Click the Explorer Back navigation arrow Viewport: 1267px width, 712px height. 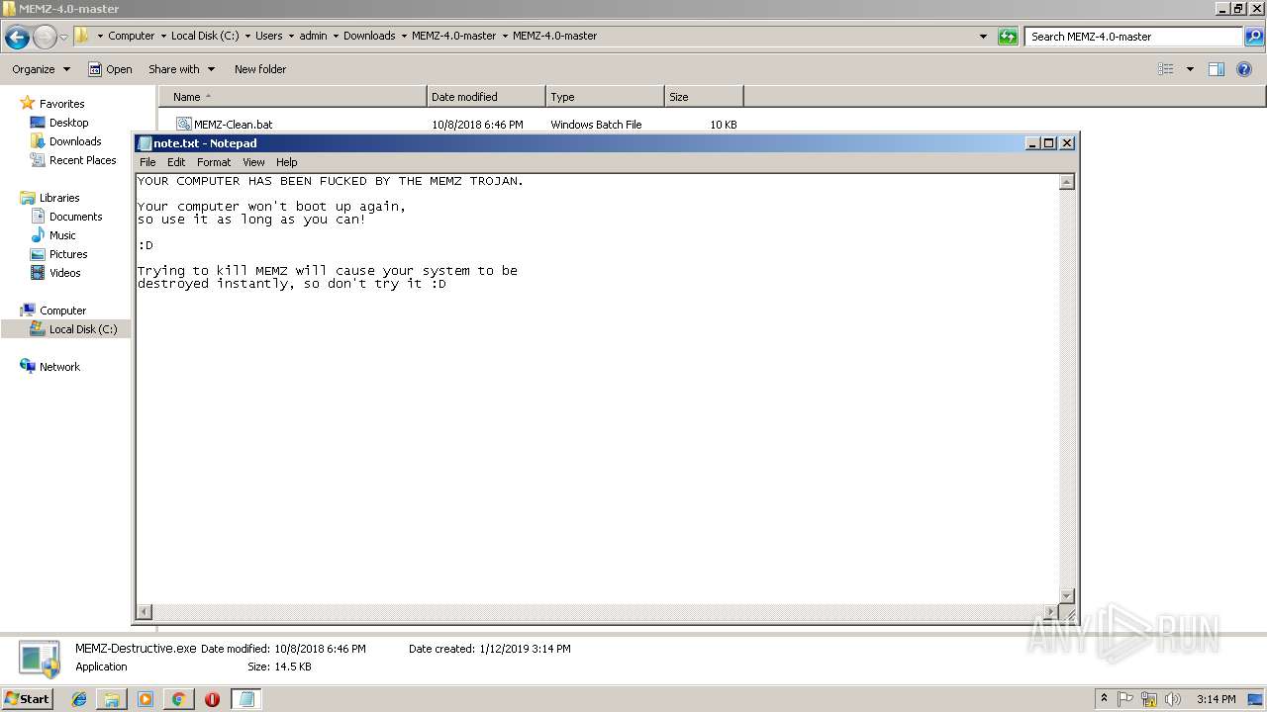17,38
